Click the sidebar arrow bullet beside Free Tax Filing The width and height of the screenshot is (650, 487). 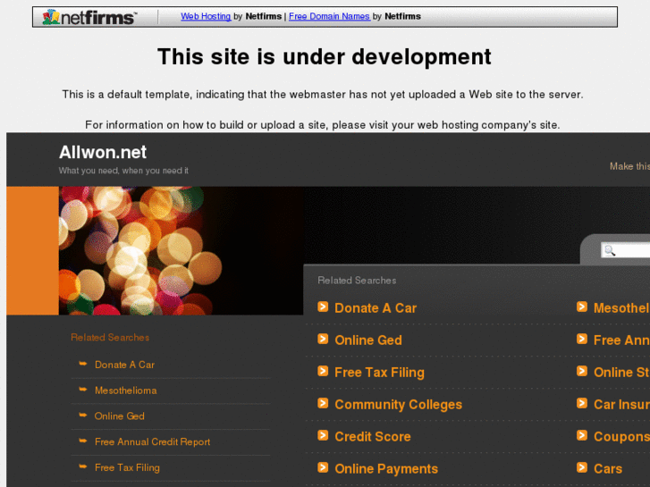(83, 466)
